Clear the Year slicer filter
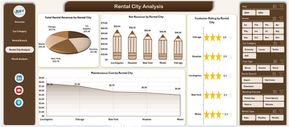 (281, 6)
